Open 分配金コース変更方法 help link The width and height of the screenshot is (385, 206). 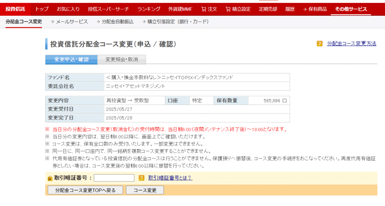point(352,44)
